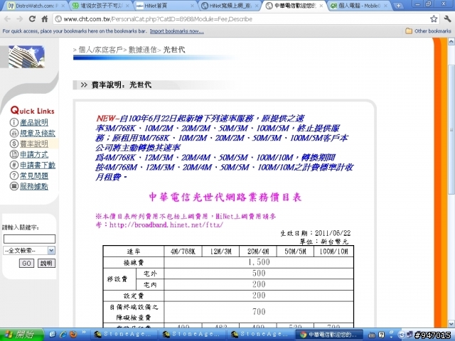Click the 產品說明 info icon in Quick Links
Screen dimensions: 455x341
14,122
